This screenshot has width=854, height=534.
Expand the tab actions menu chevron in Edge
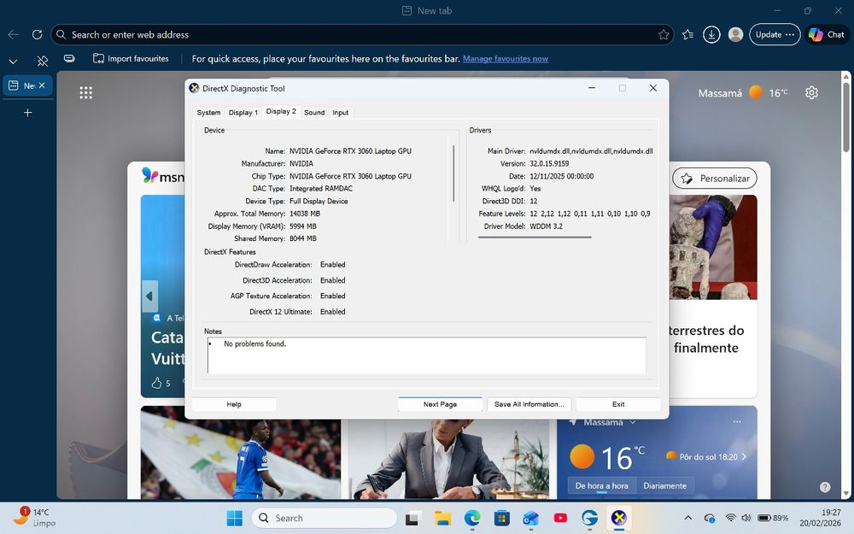click(x=13, y=61)
